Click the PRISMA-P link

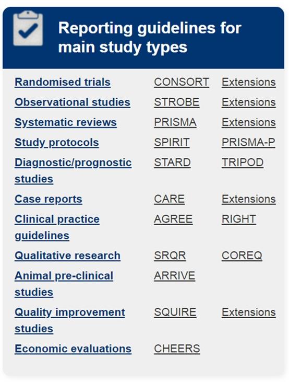click(x=248, y=143)
